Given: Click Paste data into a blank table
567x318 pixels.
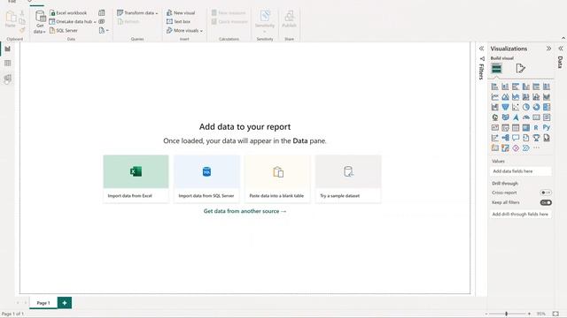Looking at the screenshot, I should point(277,178).
